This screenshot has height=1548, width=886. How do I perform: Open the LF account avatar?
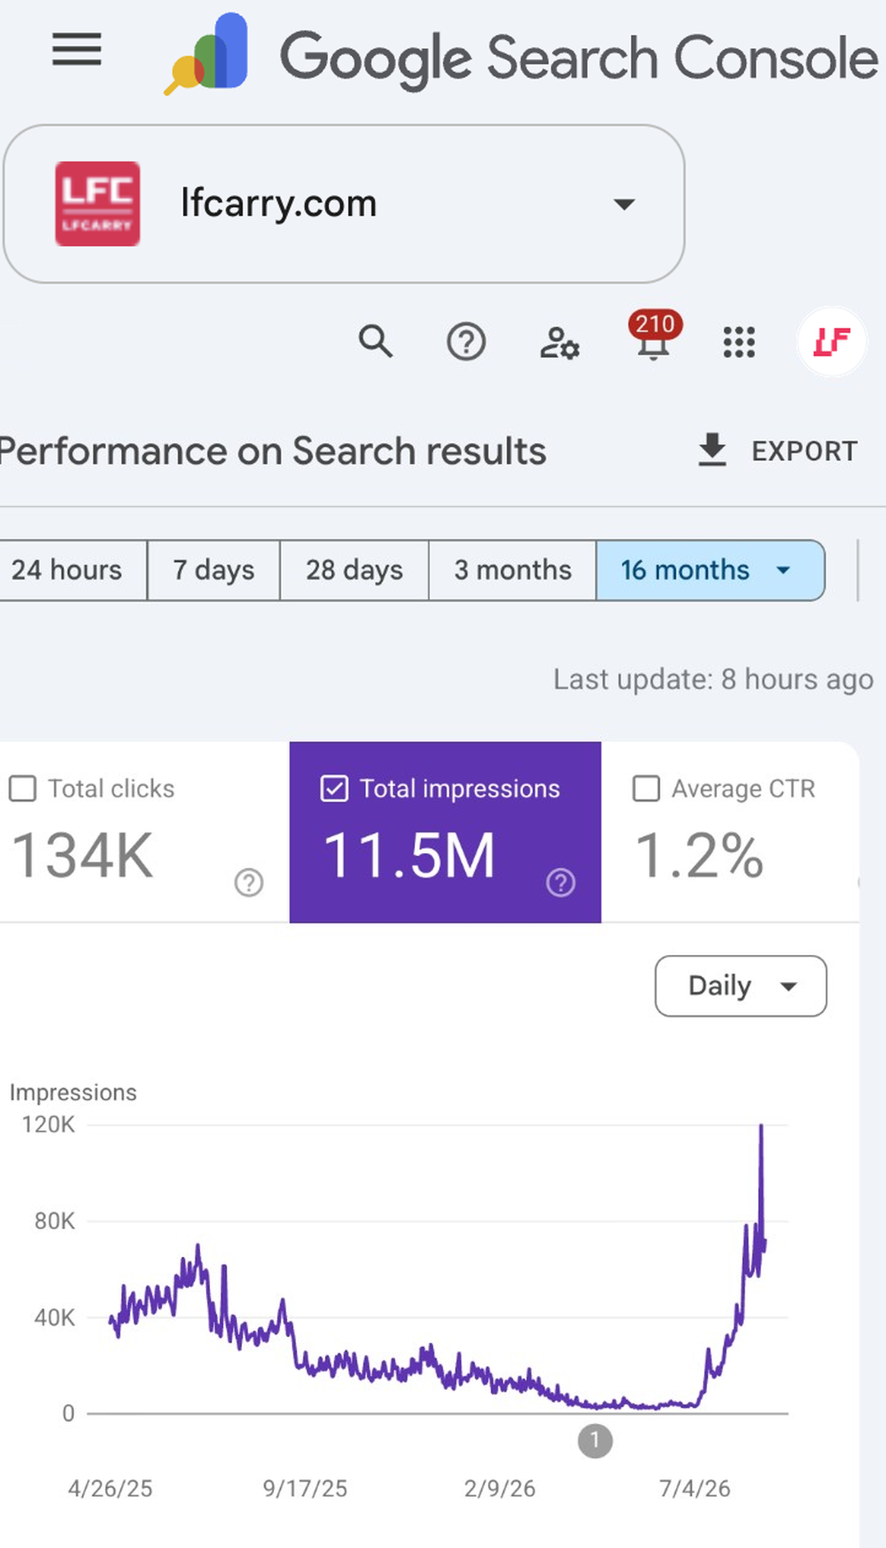click(x=832, y=341)
